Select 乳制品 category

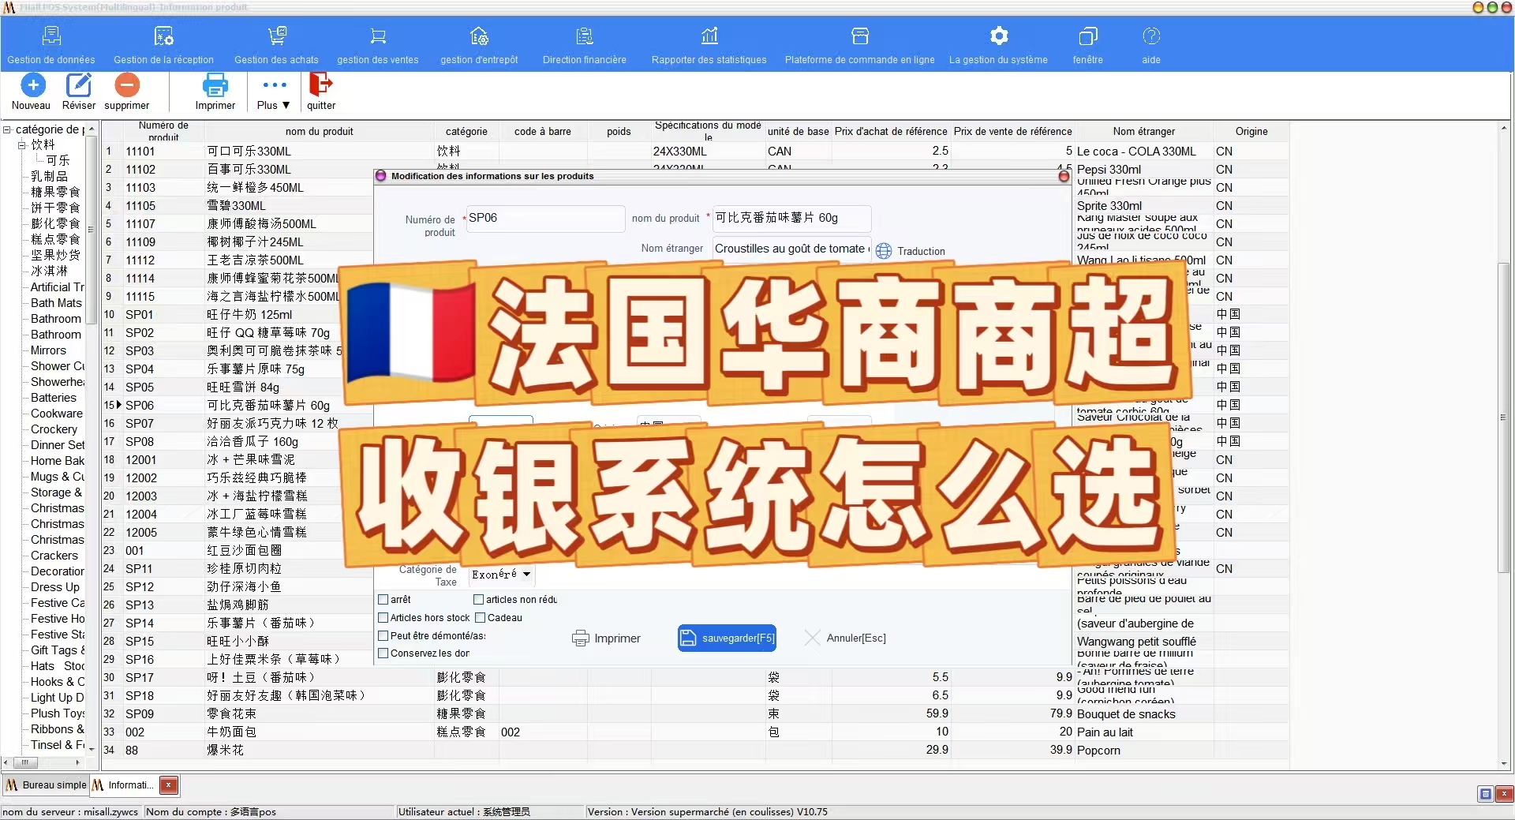[x=49, y=176]
